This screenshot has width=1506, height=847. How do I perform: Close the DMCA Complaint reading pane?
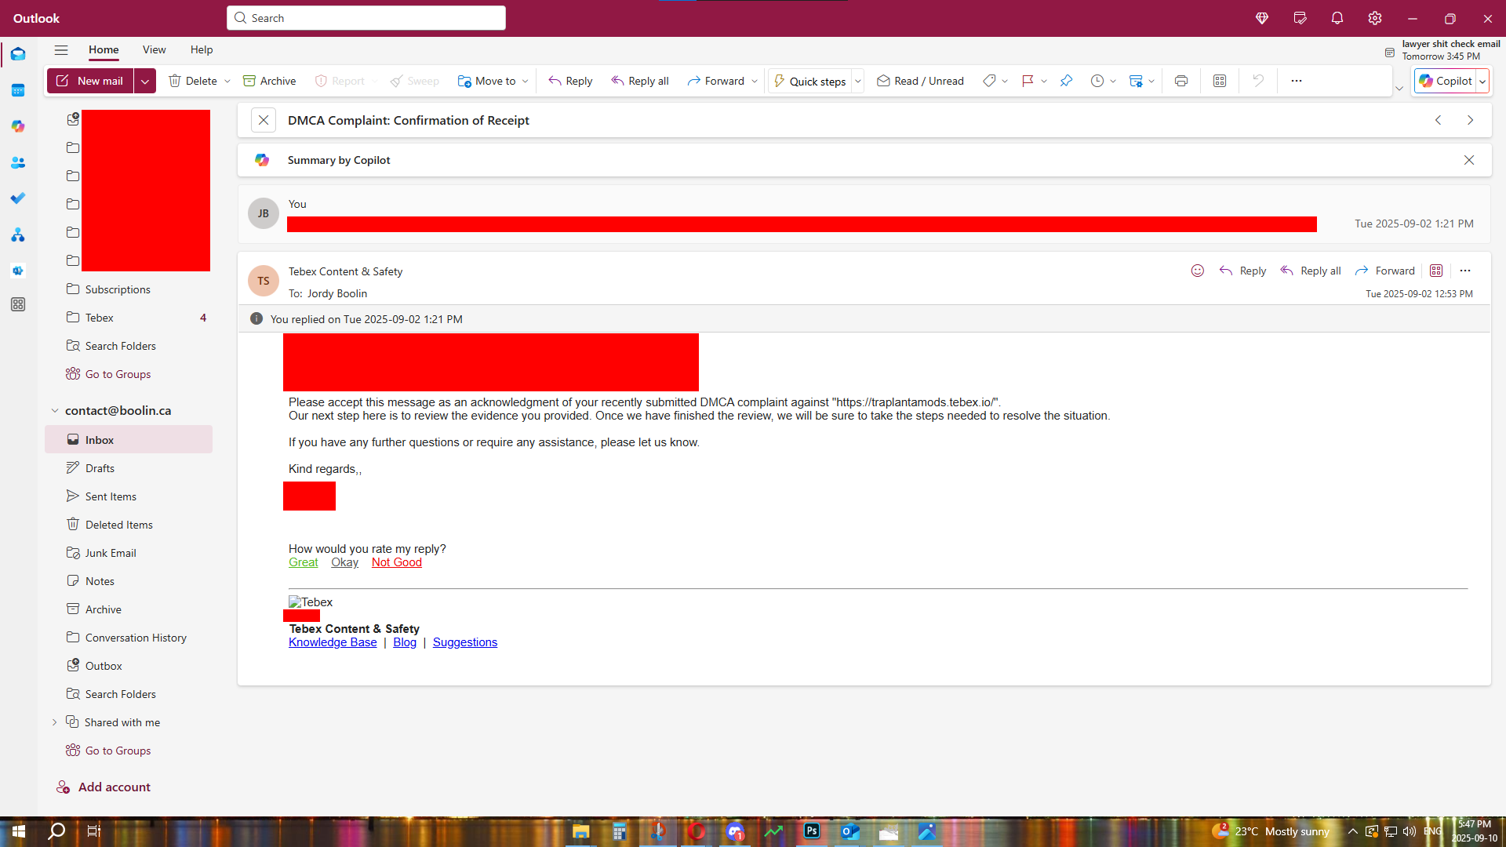264,120
